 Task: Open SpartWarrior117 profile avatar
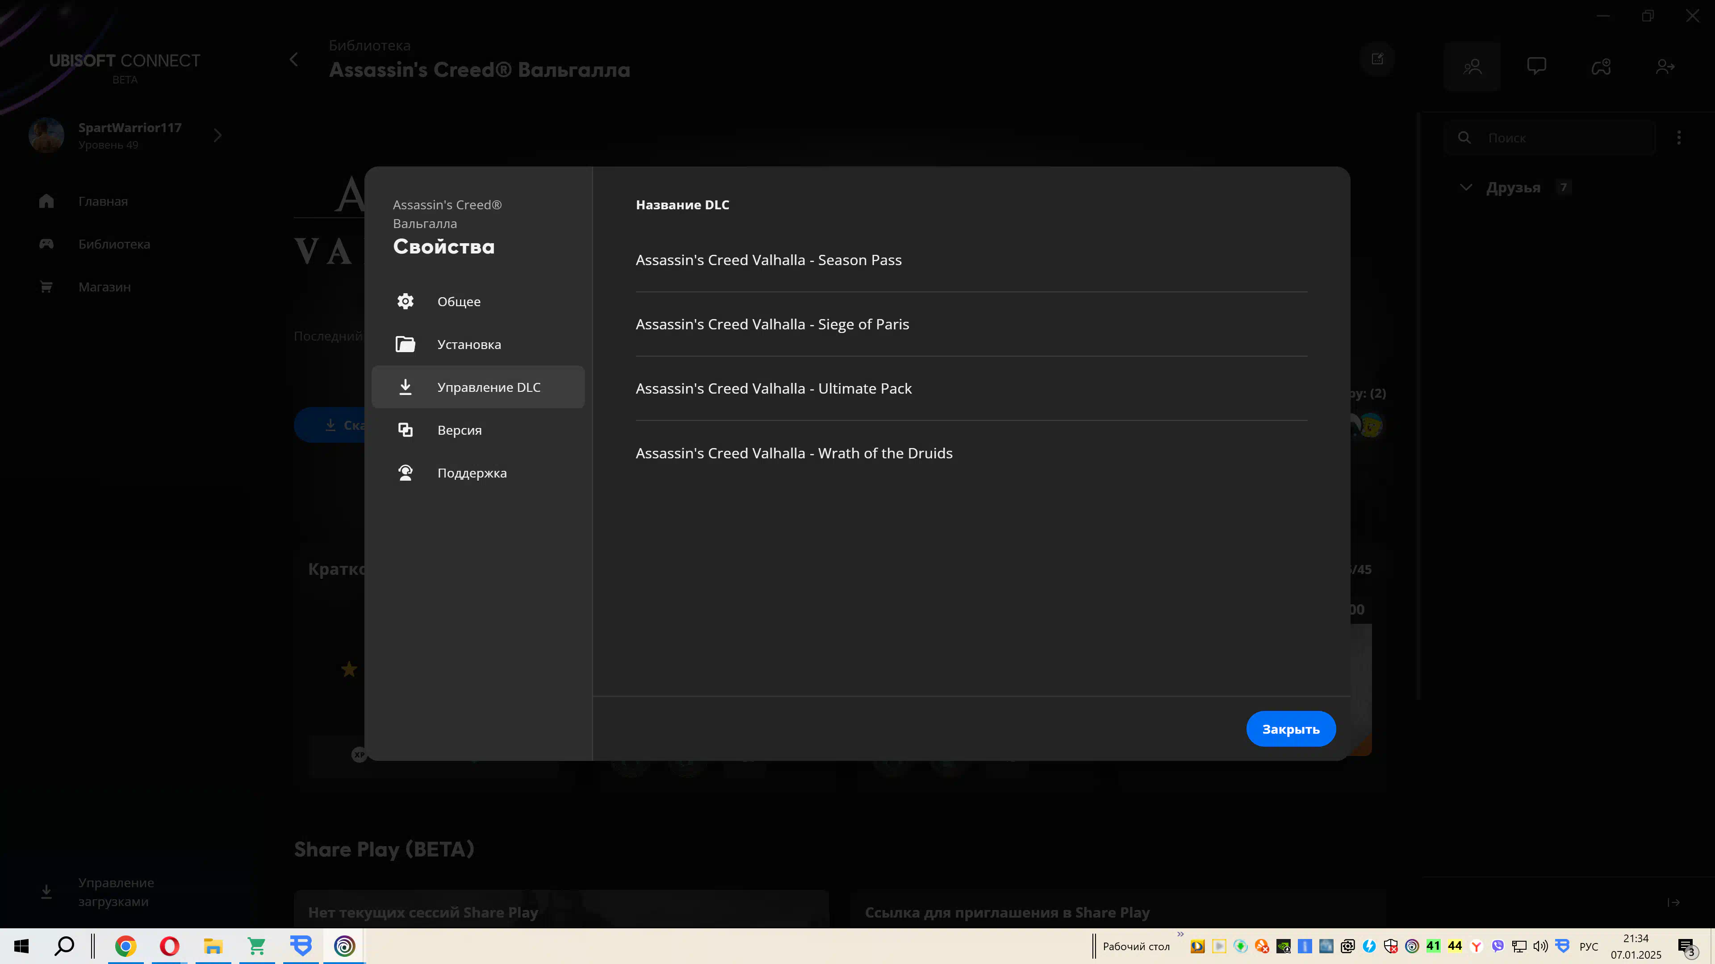coord(46,135)
